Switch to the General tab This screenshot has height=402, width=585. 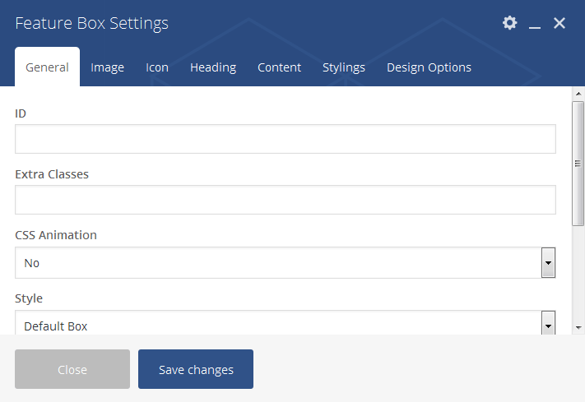pyautogui.click(x=47, y=67)
